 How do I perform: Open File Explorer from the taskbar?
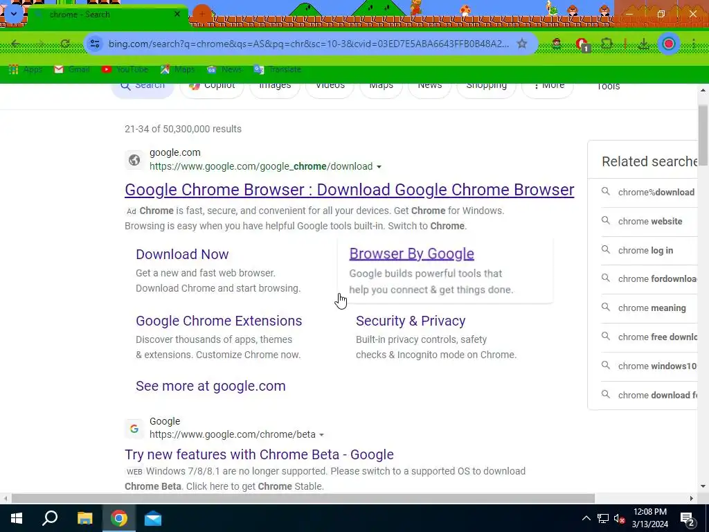84,518
